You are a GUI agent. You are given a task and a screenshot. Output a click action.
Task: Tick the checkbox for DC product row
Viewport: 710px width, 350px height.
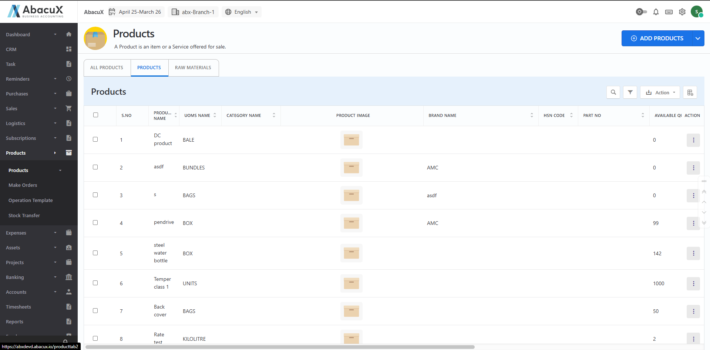(x=95, y=139)
